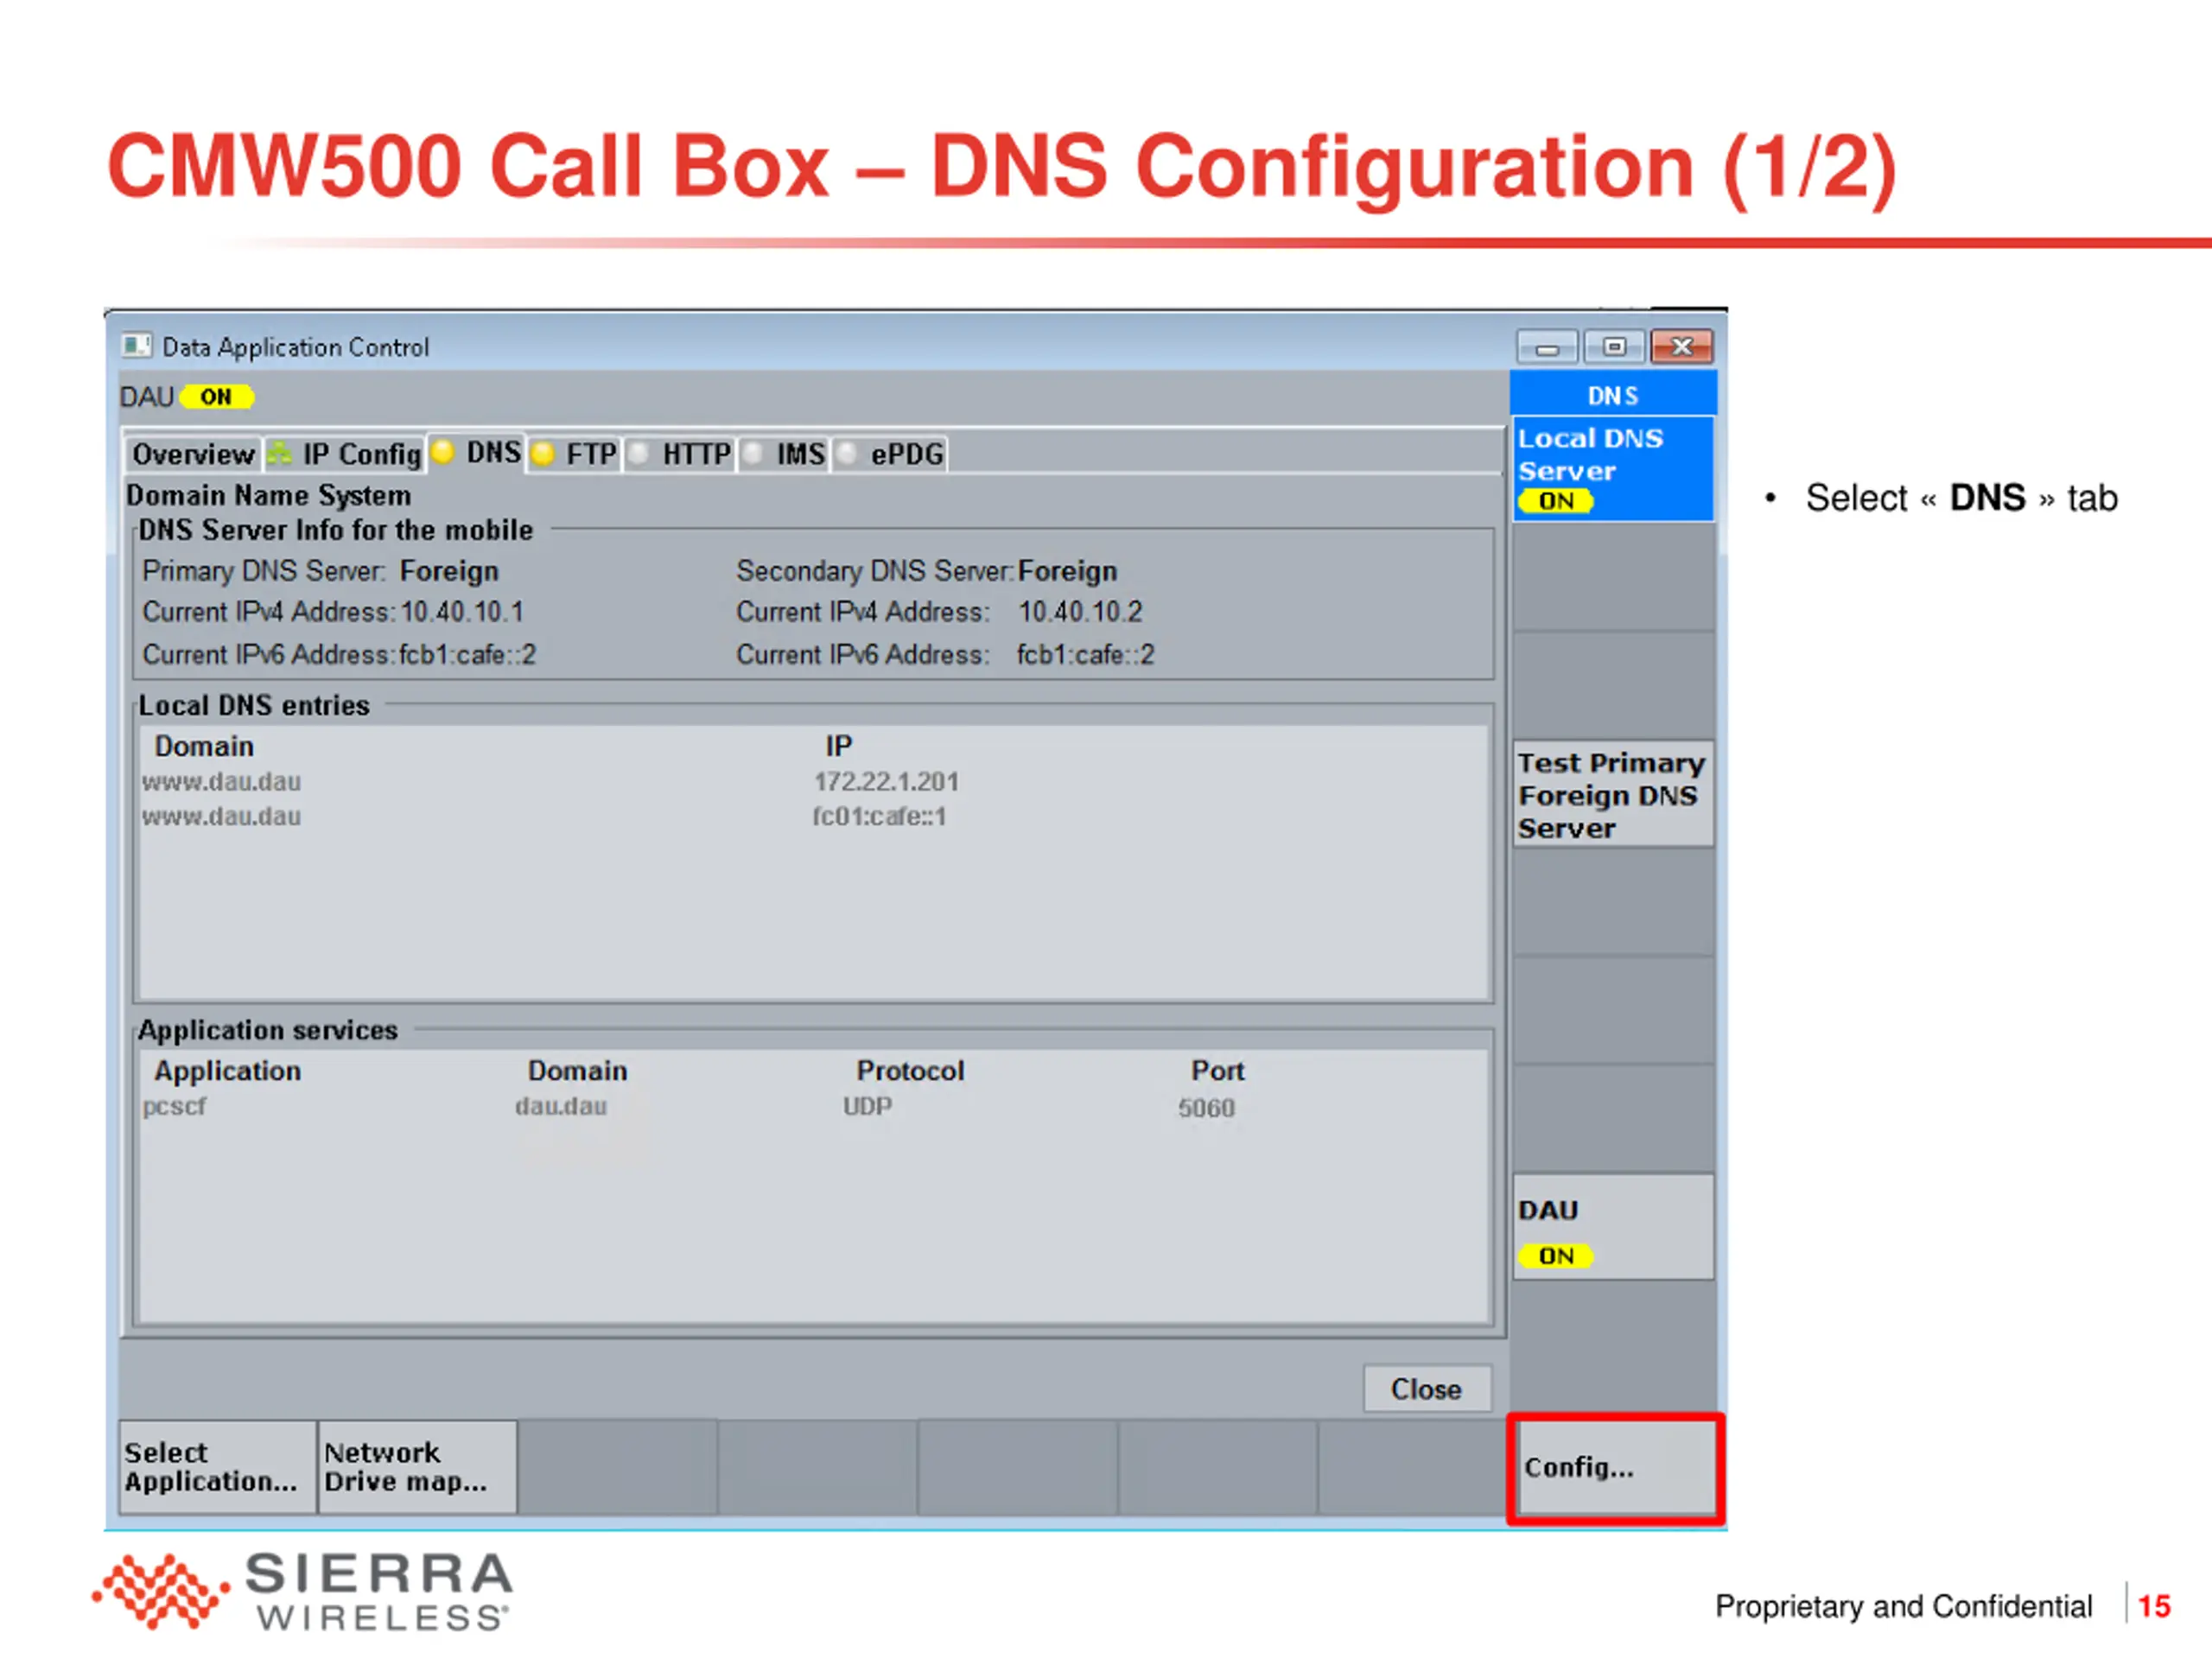Select the fc01:cafe::1 IP entry
Screen dimensions: 2212x1659
coord(879,816)
